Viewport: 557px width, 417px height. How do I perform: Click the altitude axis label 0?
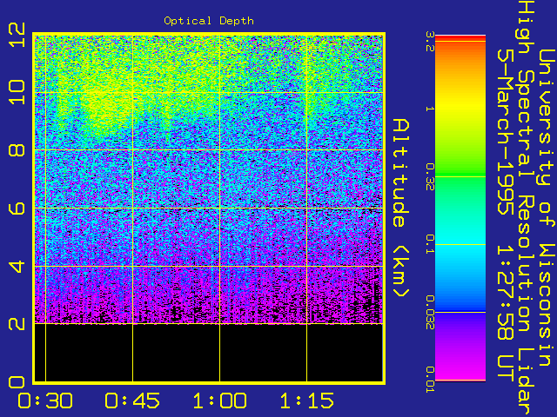pyautogui.click(x=17, y=382)
